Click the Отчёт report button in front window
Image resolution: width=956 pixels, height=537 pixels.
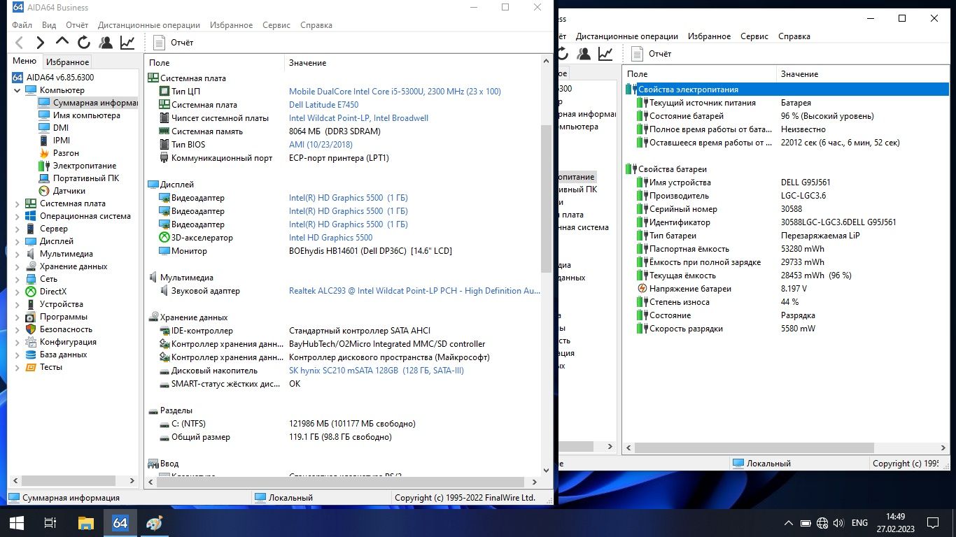point(173,43)
